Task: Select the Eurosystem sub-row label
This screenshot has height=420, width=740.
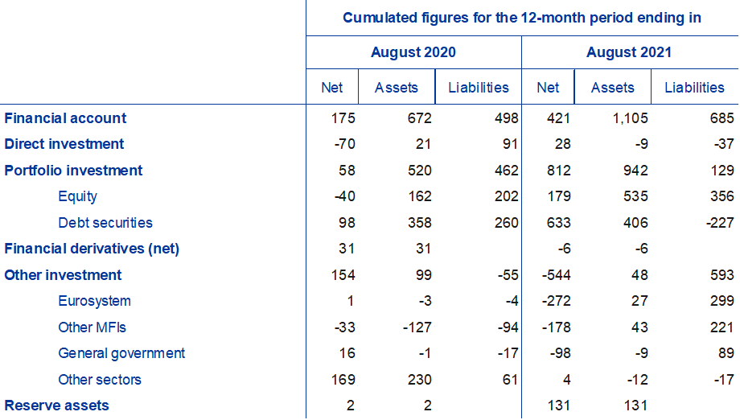Action: click(x=94, y=301)
